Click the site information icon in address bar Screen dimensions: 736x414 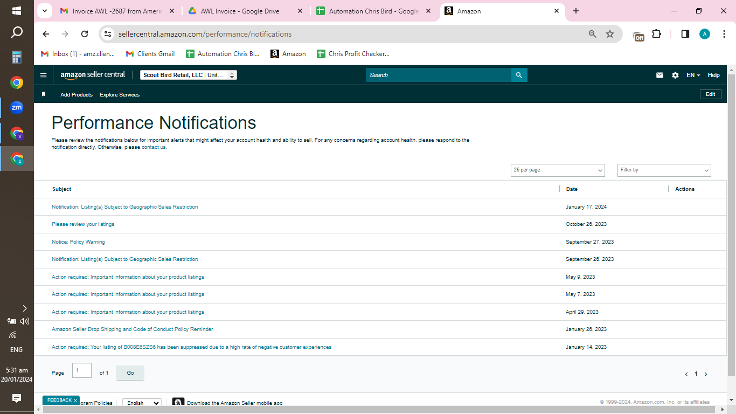tap(108, 34)
